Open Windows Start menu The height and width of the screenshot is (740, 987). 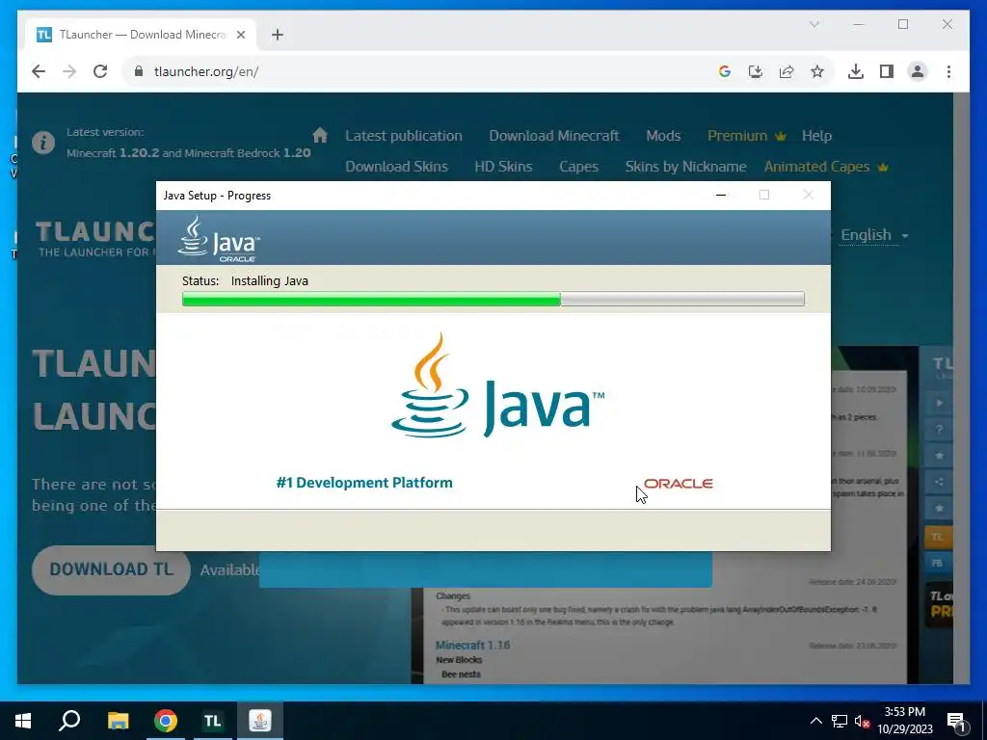tap(23, 721)
